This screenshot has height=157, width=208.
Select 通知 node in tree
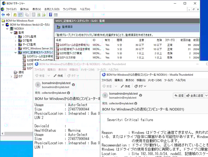tap(21, 72)
